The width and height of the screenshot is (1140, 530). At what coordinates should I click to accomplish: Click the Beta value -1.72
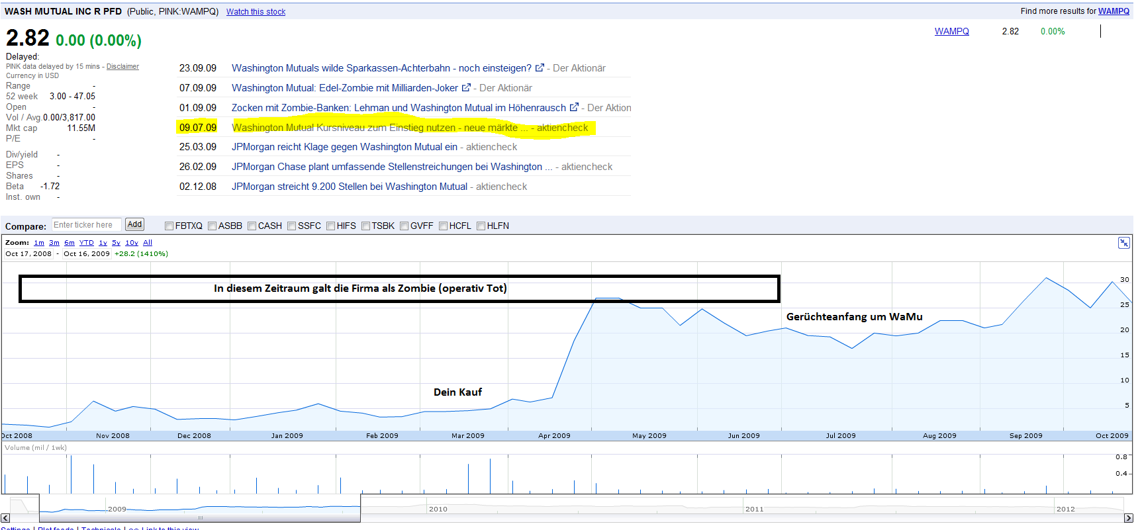50,187
